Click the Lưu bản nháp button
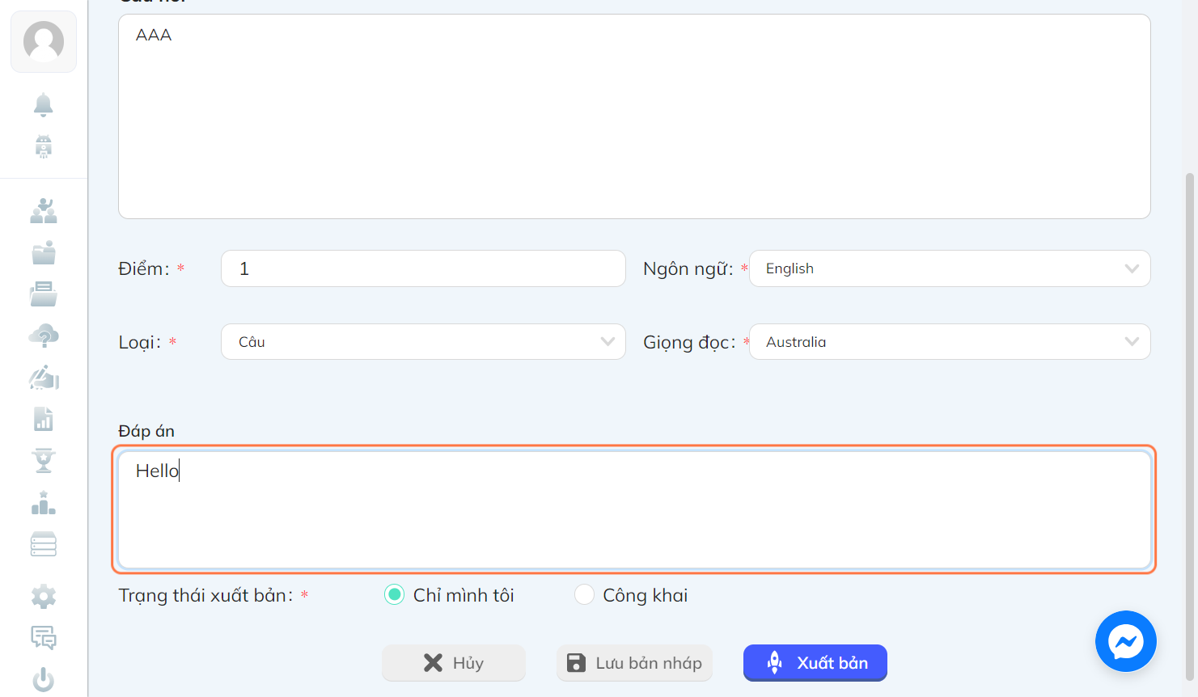Image resolution: width=1198 pixels, height=697 pixels. (634, 663)
